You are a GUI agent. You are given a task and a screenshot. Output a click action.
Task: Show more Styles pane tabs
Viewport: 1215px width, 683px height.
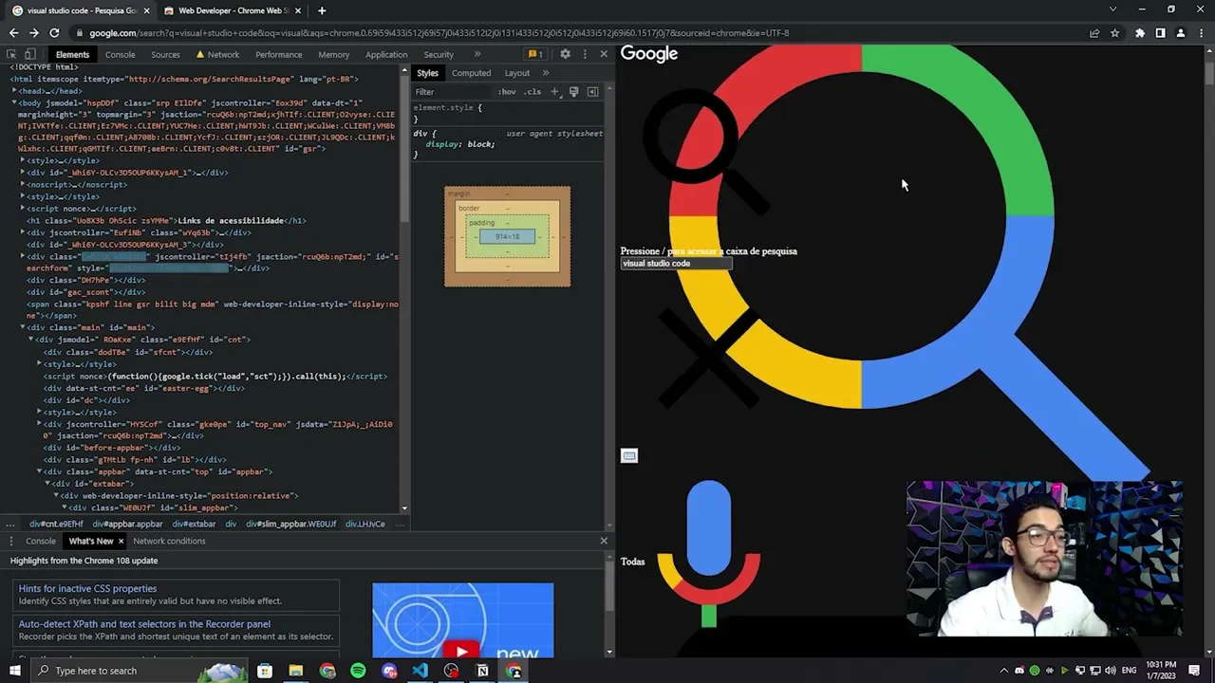pos(545,73)
